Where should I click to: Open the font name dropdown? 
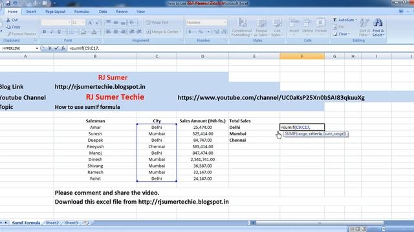coord(69,23)
